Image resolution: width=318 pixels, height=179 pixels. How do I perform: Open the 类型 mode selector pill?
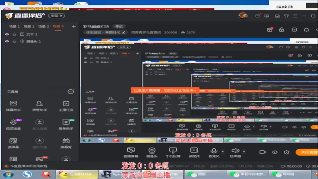(56, 16)
